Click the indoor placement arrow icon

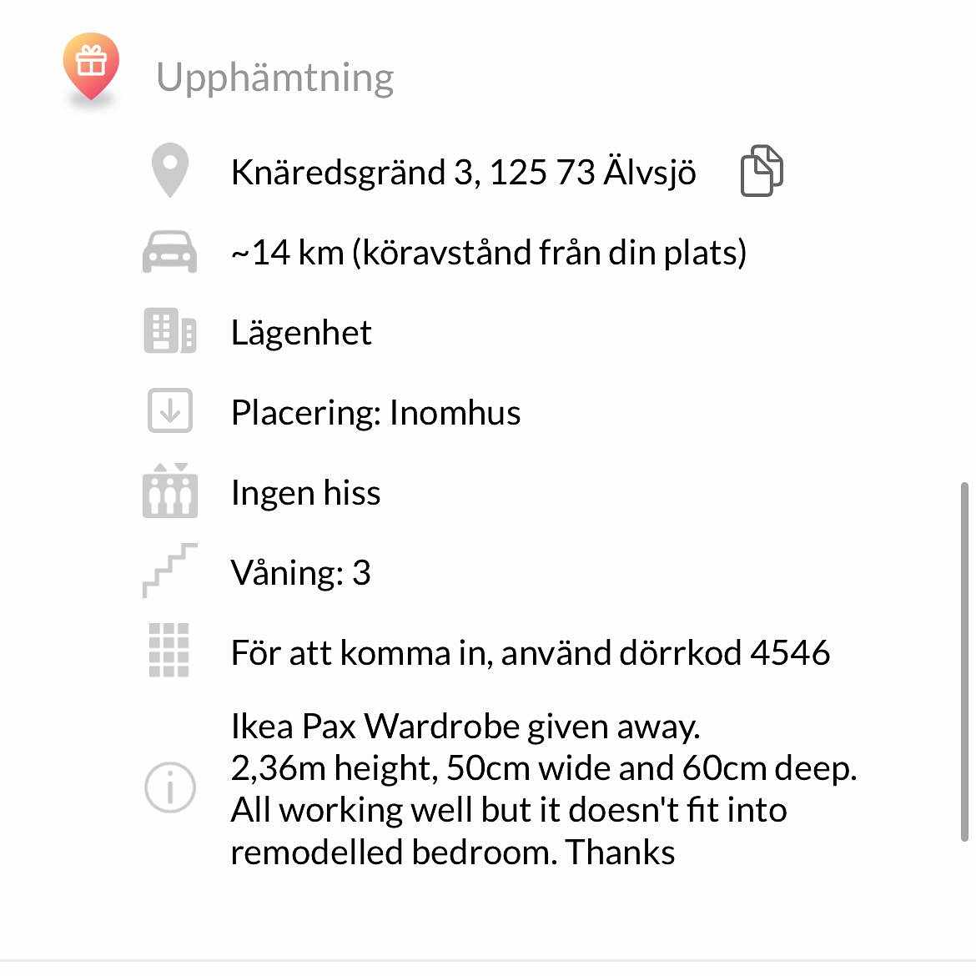(170, 411)
